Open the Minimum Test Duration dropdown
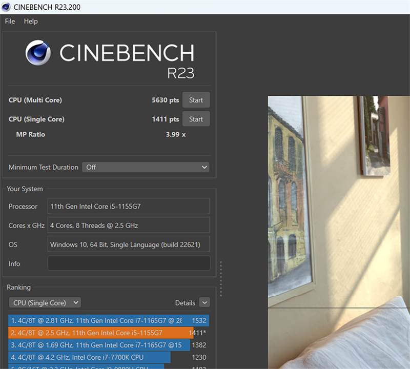The height and width of the screenshot is (369, 410). 146,167
